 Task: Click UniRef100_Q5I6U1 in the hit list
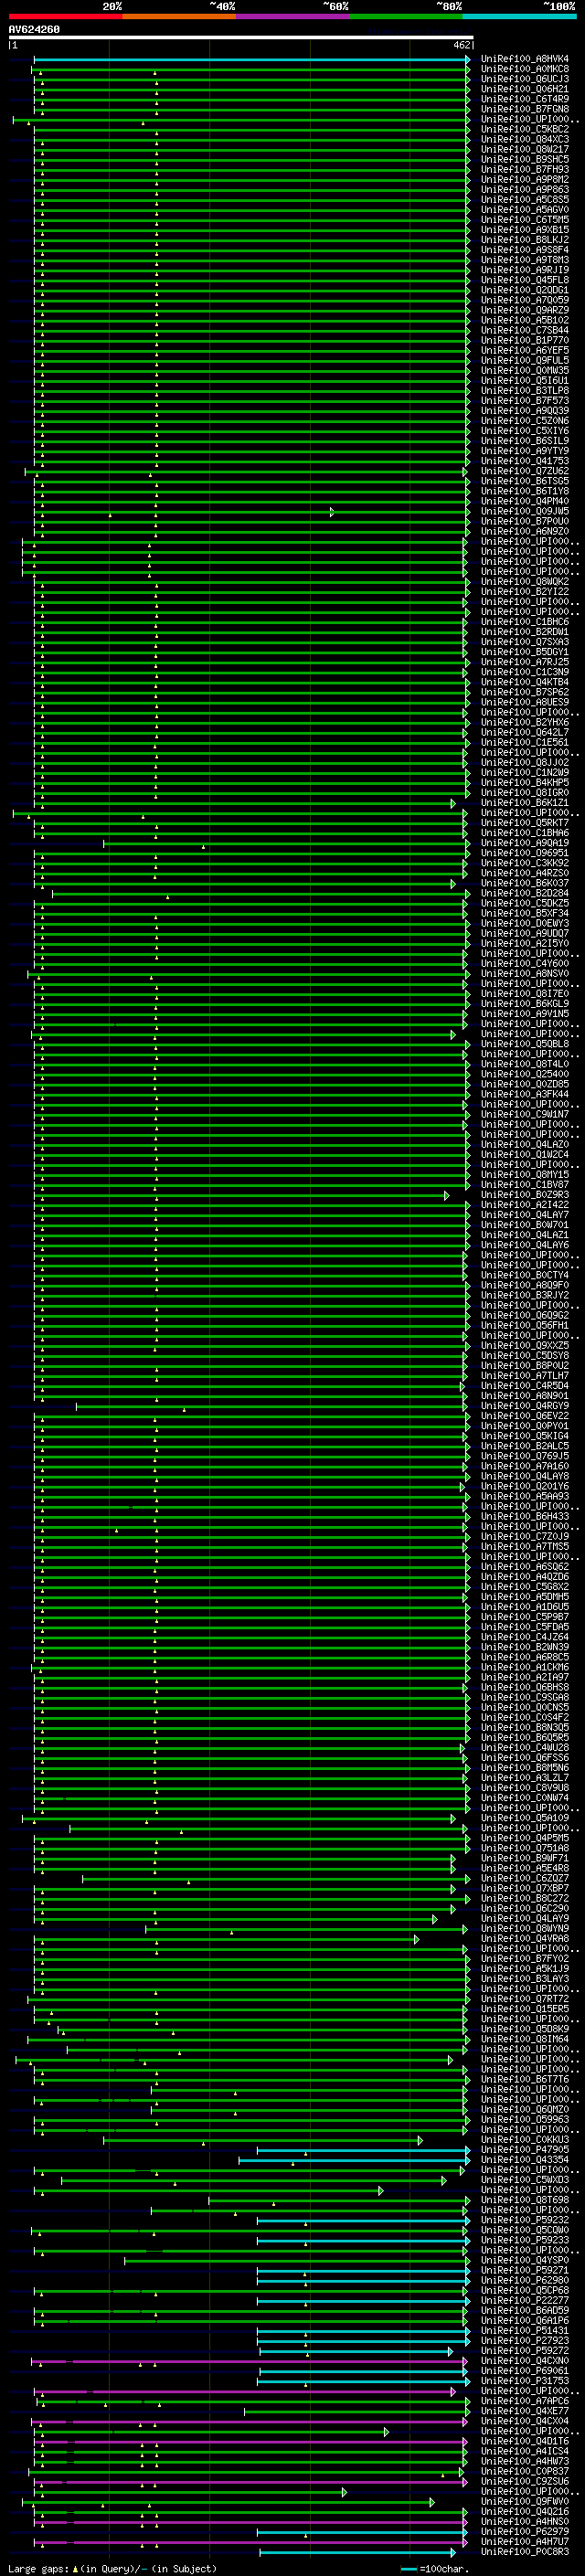tap(525, 380)
